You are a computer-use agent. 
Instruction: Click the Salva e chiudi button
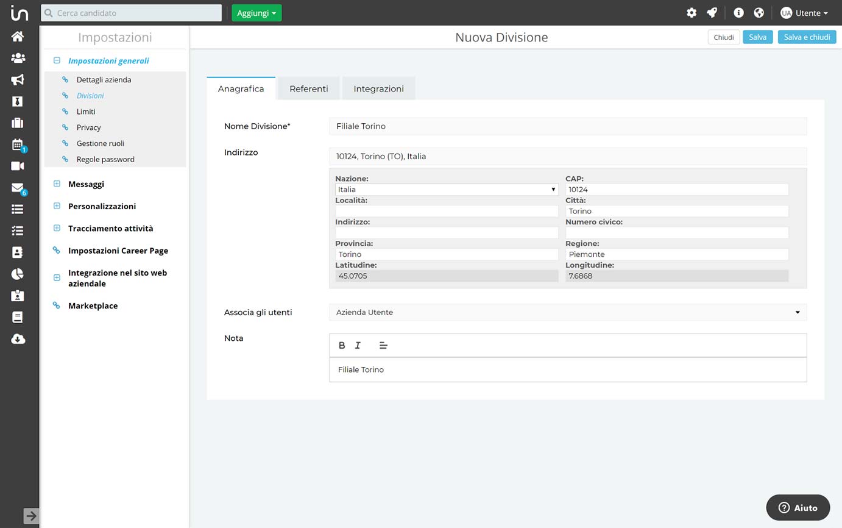pos(807,37)
